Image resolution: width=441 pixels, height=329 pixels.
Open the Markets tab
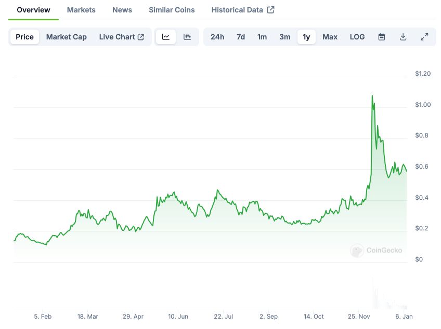click(x=81, y=10)
